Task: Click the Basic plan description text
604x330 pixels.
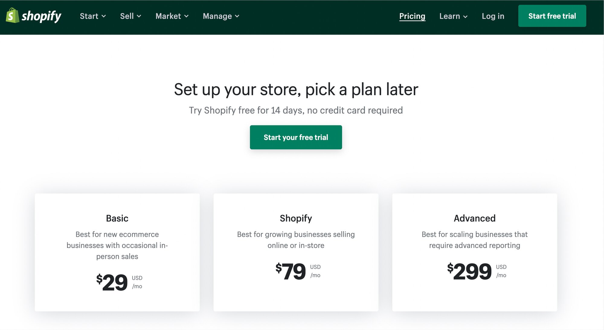Action: coord(117,245)
